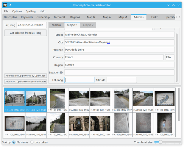This screenshot has height=147, width=184.
Task: Switch to the Descriptive tab
Action: click(x=10, y=17)
